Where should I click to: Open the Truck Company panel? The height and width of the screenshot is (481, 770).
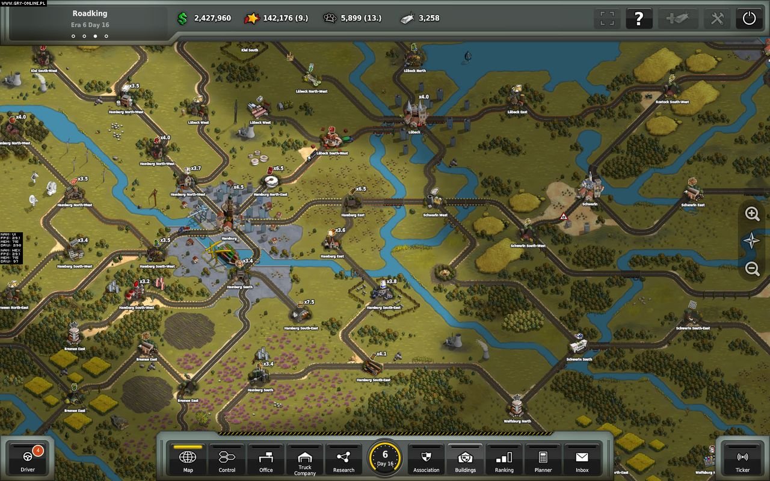pos(304,459)
